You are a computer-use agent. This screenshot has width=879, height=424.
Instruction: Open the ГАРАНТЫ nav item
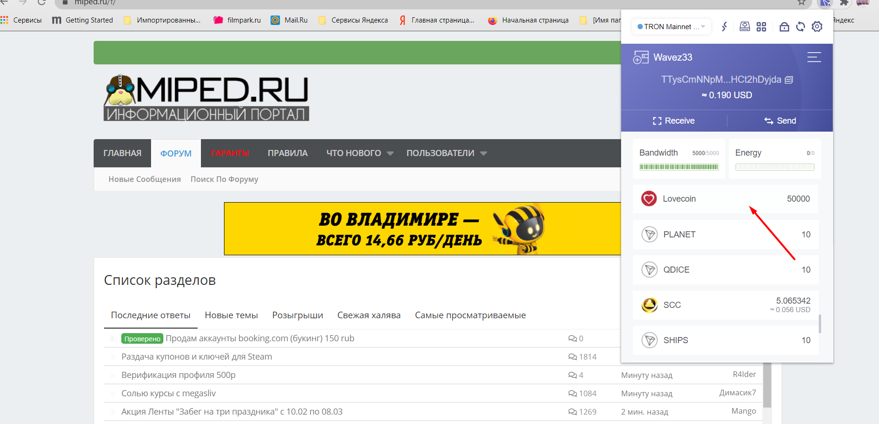click(230, 153)
